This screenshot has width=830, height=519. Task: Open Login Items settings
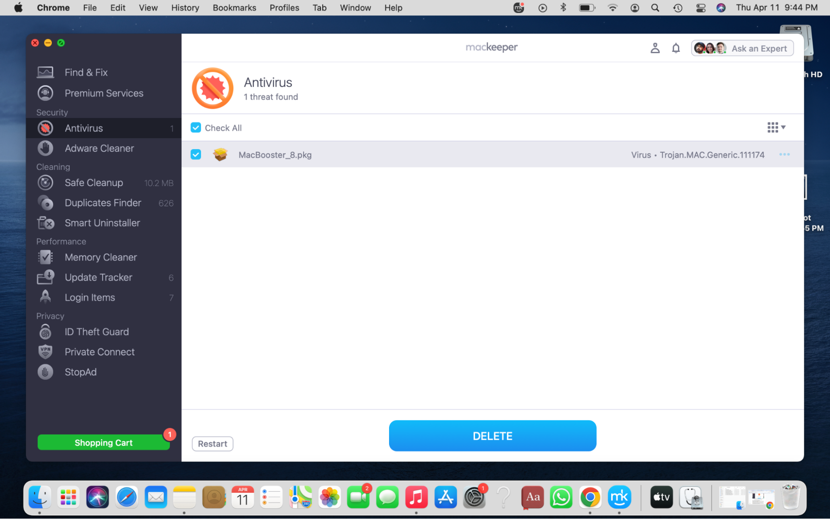(90, 297)
